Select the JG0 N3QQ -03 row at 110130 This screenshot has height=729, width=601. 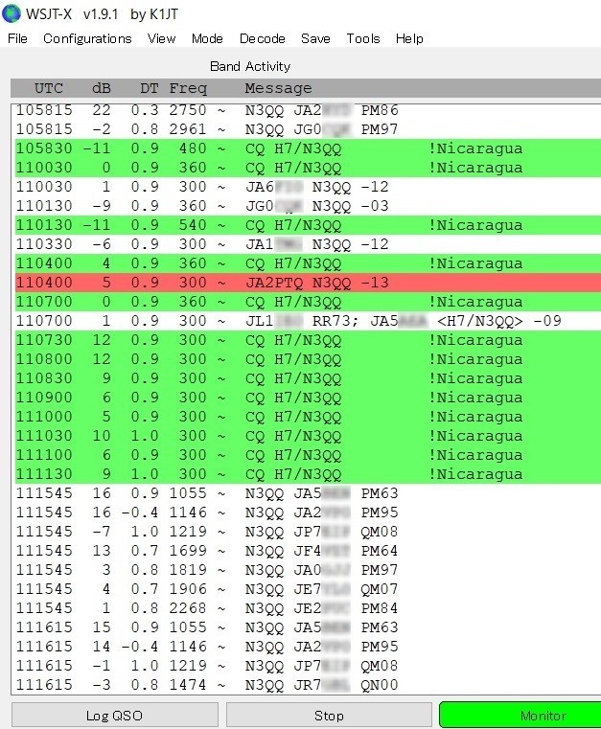coord(308,206)
